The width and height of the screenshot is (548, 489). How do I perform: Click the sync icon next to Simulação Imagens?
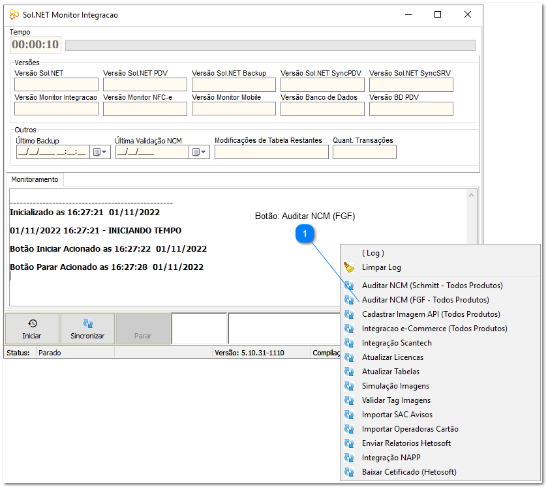349,385
